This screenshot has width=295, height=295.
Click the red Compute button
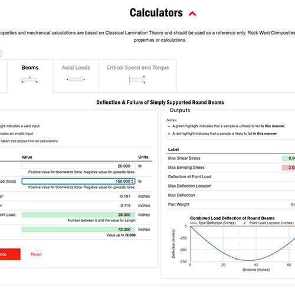point(10,254)
